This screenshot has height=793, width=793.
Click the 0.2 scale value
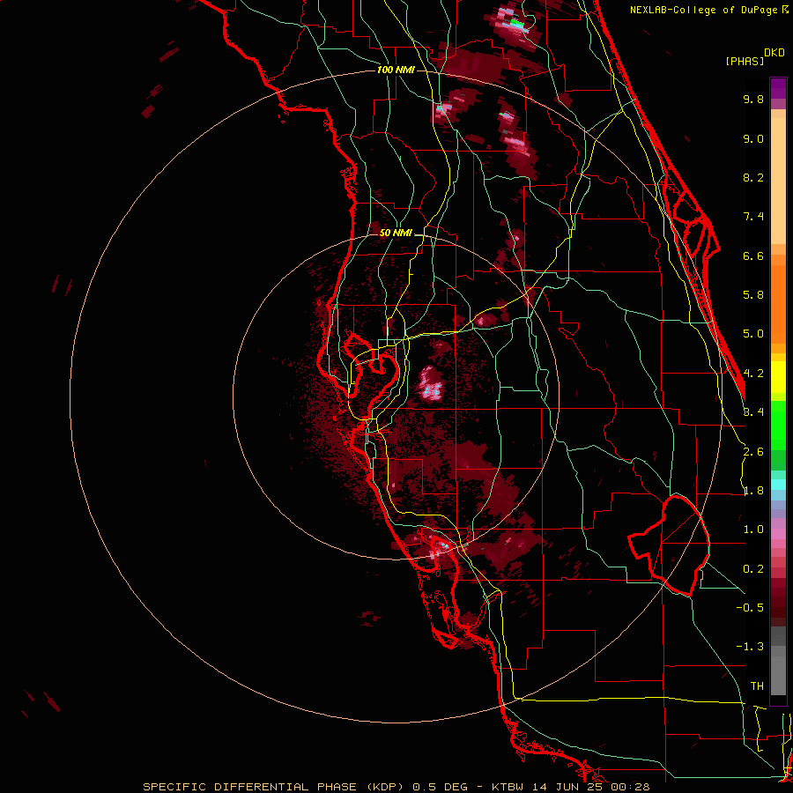coord(753,569)
